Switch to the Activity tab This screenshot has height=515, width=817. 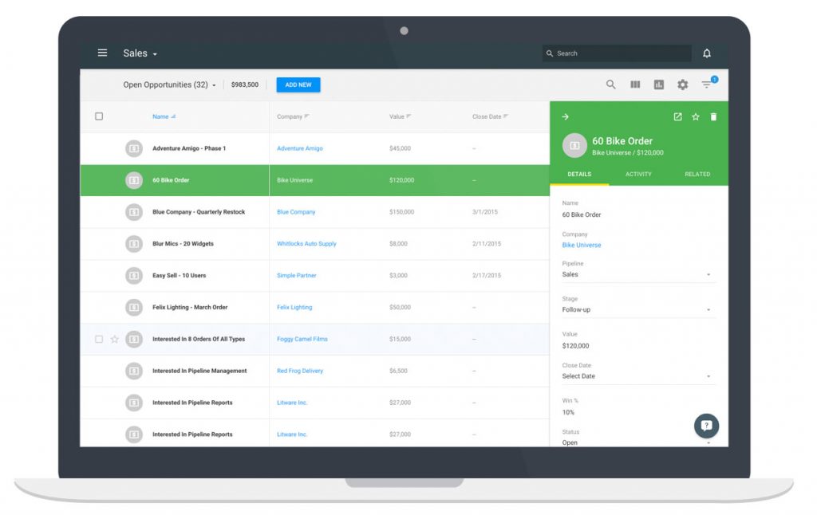click(x=638, y=174)
